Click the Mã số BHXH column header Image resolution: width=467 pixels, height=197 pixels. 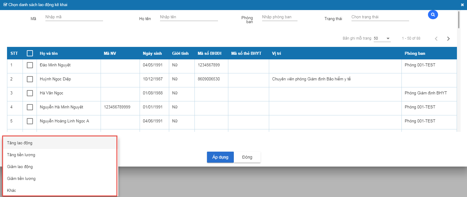(209, 53)
